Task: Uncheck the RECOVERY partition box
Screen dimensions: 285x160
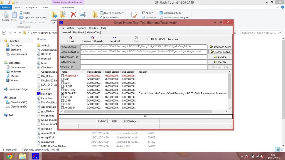Action: (63, 93)
